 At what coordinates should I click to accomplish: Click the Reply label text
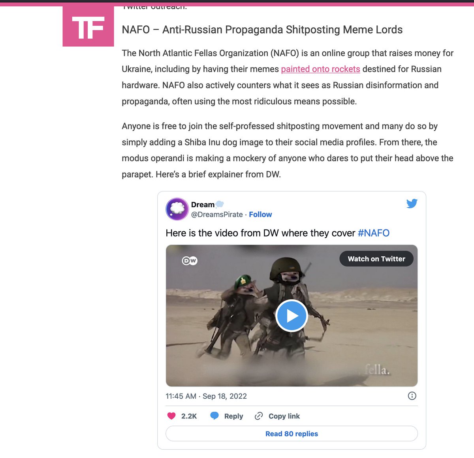[x=233, y=416]
